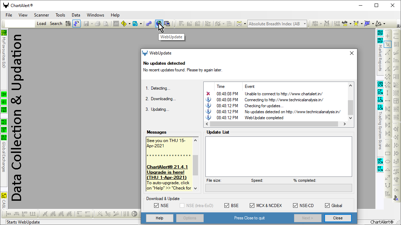Toggle the NSE-CD checkbox
The width and height of the screenshot is (401, 225).
coord(295,206)
